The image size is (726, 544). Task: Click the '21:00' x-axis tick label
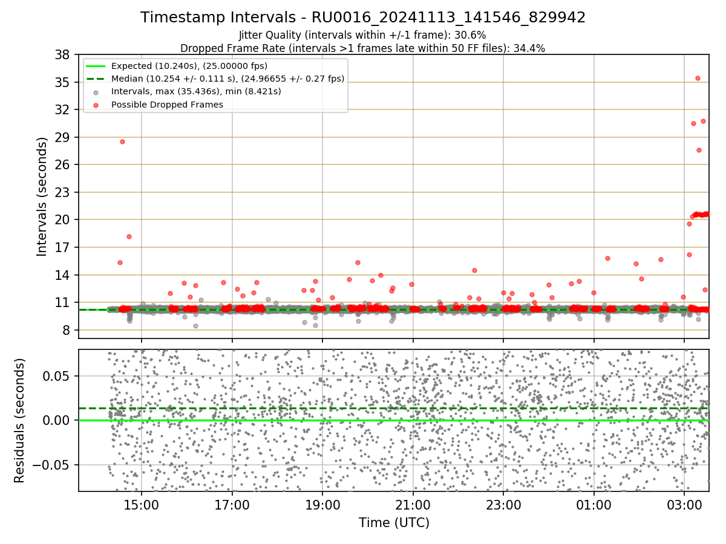point(413,505)
